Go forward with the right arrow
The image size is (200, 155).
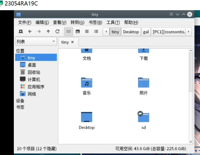point(39,31)
